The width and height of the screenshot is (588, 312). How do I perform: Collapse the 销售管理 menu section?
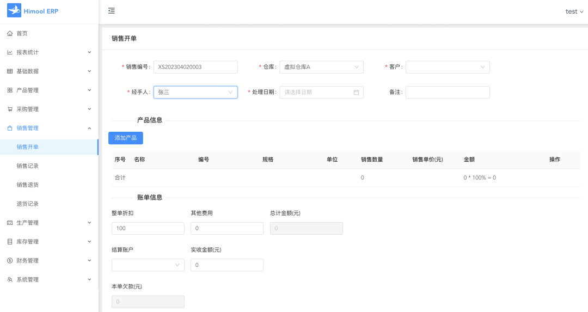49,128
